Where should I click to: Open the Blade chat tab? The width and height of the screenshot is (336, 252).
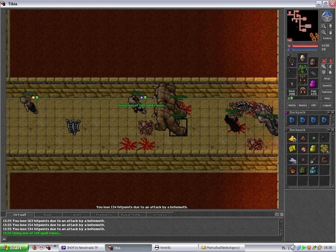click(x=48, y=215)
